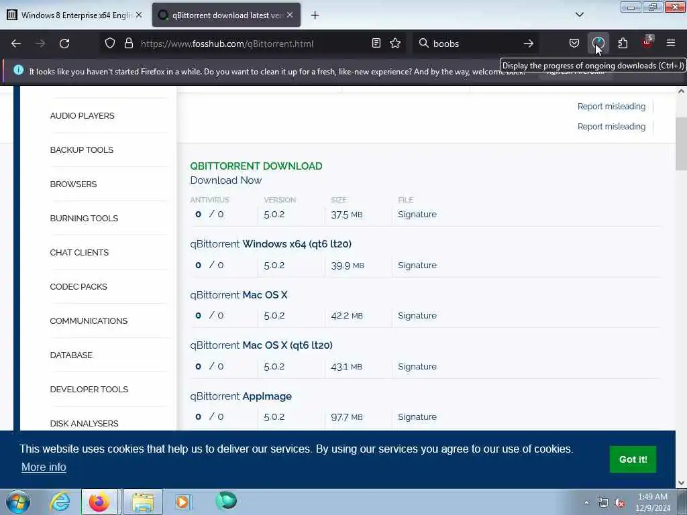This screenshot has width=687, height=515.
Task: Accept cookies with Got it! button
Action: [633, 459]
